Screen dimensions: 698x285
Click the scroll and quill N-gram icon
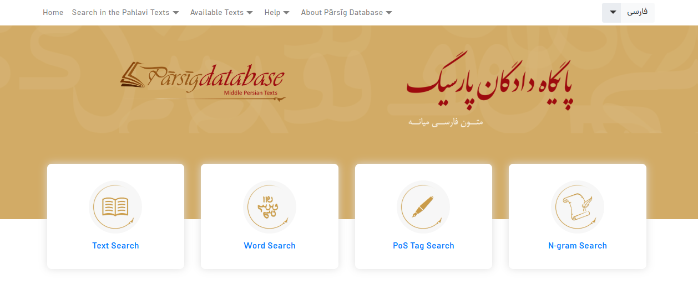578,207
